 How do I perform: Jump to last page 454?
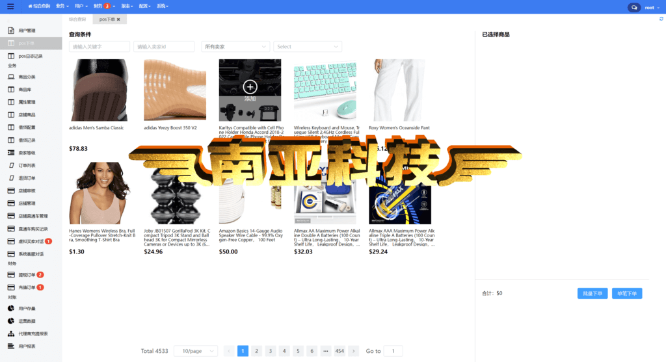click(x=340, y=351)
